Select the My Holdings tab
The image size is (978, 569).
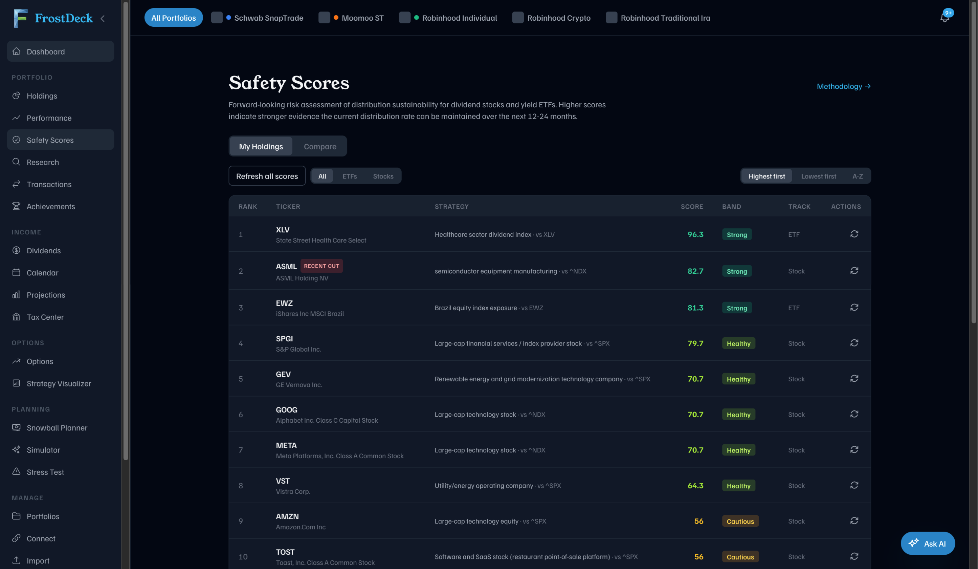coord(261,146)
